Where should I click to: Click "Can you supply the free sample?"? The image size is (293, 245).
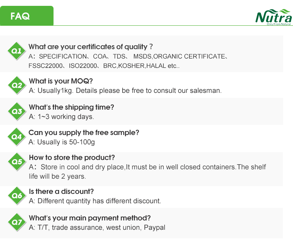(x=84, y=133)
